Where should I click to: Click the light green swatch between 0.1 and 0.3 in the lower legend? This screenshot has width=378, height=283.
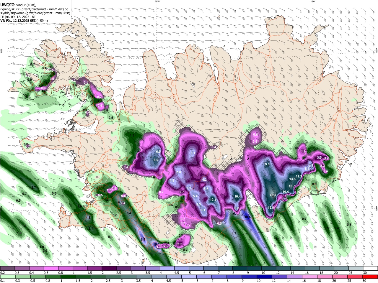coord(8,277)
